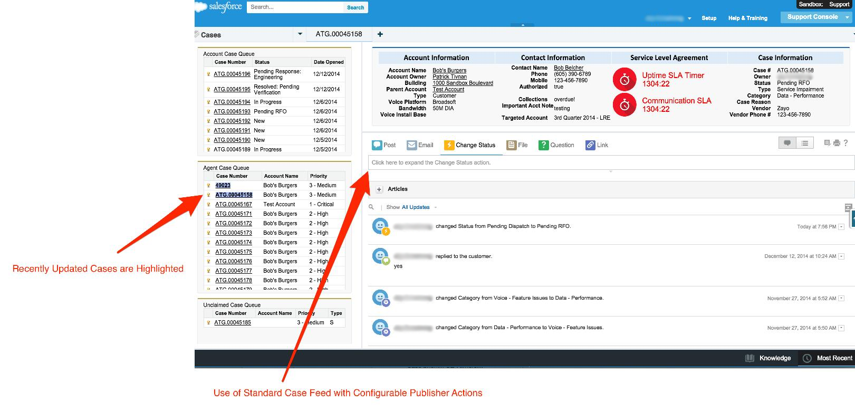The image size is (855, 412).
Task: Open highlighted case 49023 in Agent queue
Action: [x=223, y=186]
